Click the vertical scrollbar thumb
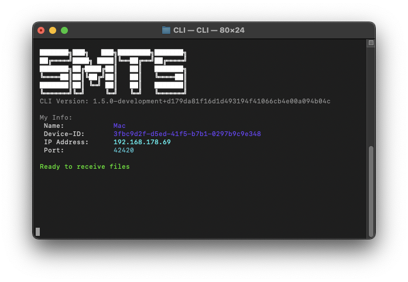The image size is (408, 282). [x=371, y=191]
